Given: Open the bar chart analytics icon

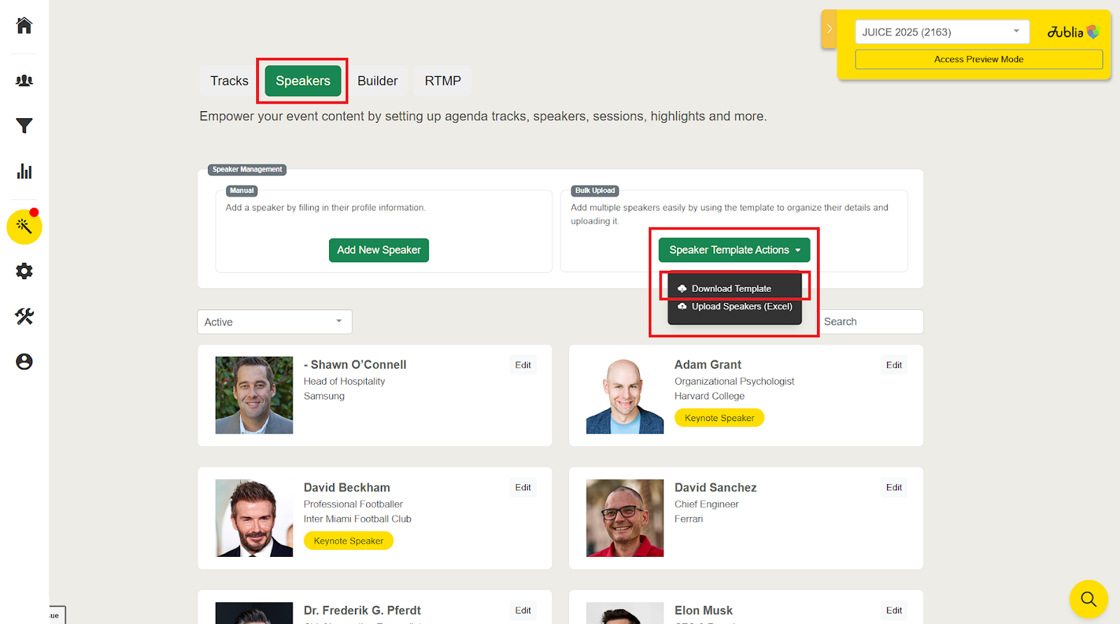Looking at the screenshot, I should click(x=24, y=171).
